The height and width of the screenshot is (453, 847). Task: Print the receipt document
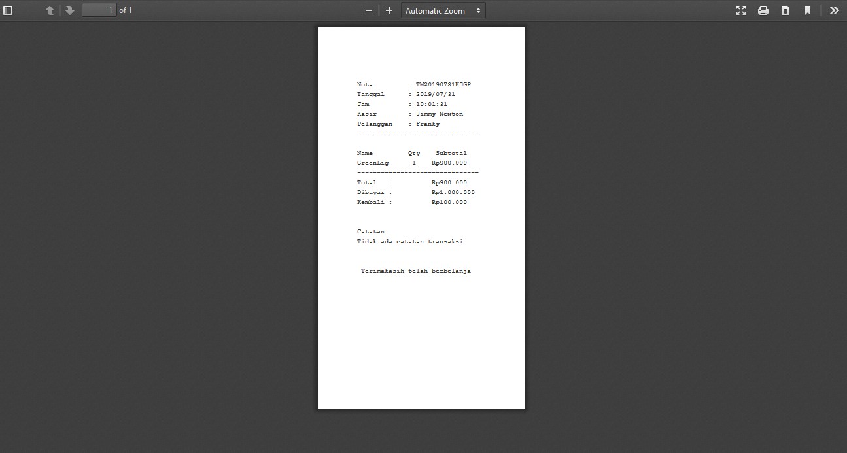click(x=763, y=10)
